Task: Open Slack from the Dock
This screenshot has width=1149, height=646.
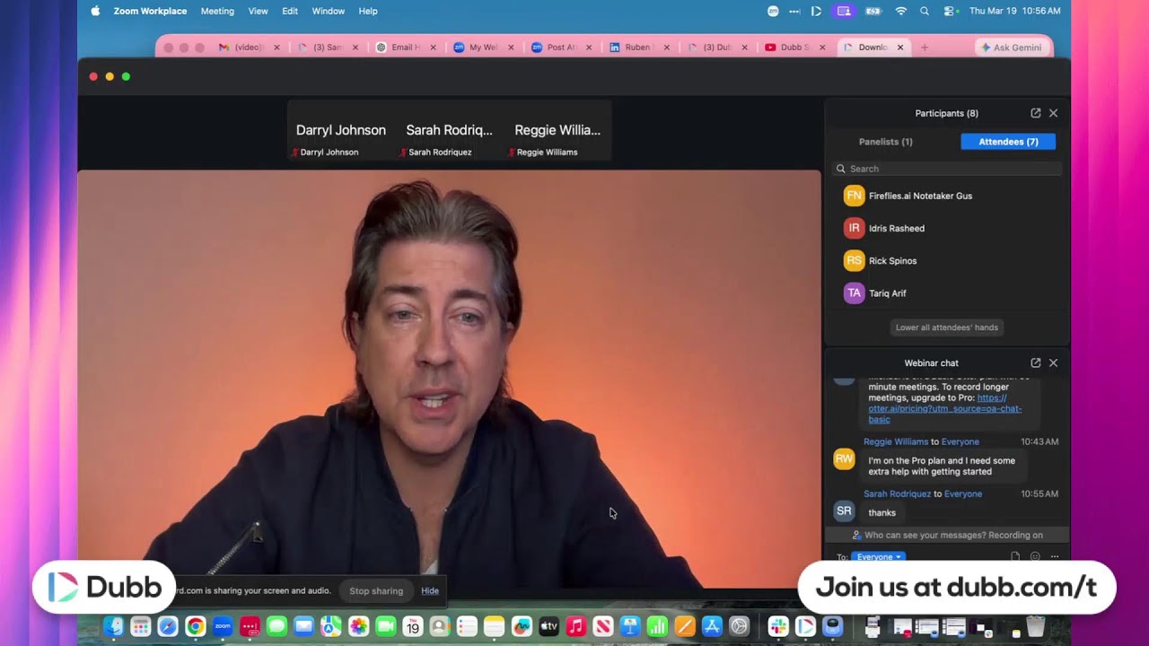Action: click(x=778, y=626)
